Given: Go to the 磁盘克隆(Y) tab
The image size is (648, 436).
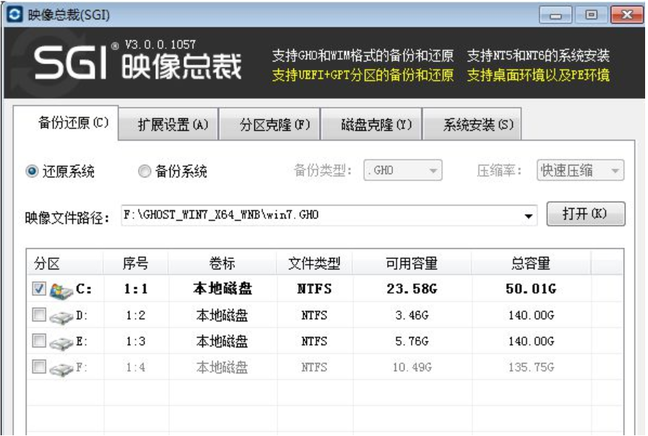Looking at the screenshot, I should coord(376,125).
